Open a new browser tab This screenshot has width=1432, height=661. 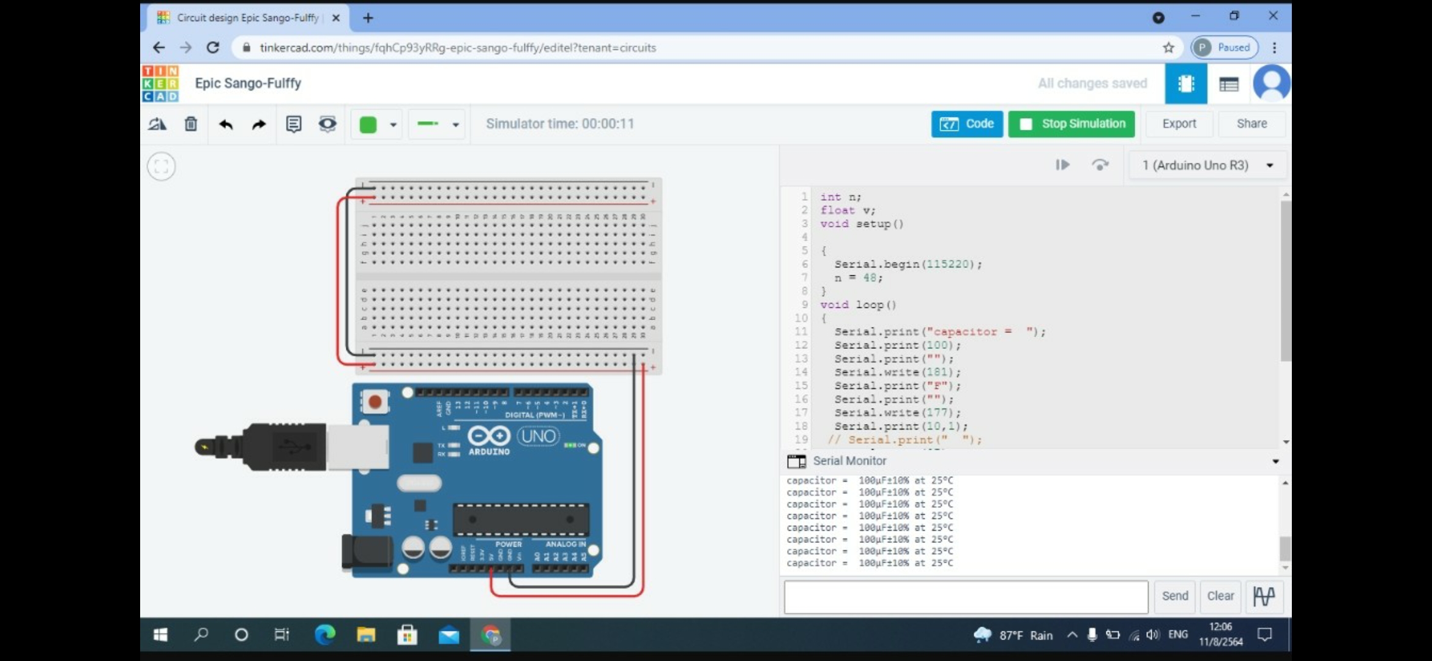click(x=368, y=18)
